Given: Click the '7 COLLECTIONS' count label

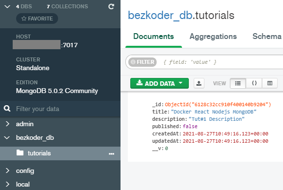Looking at the screenshot, I should (67, 6).
